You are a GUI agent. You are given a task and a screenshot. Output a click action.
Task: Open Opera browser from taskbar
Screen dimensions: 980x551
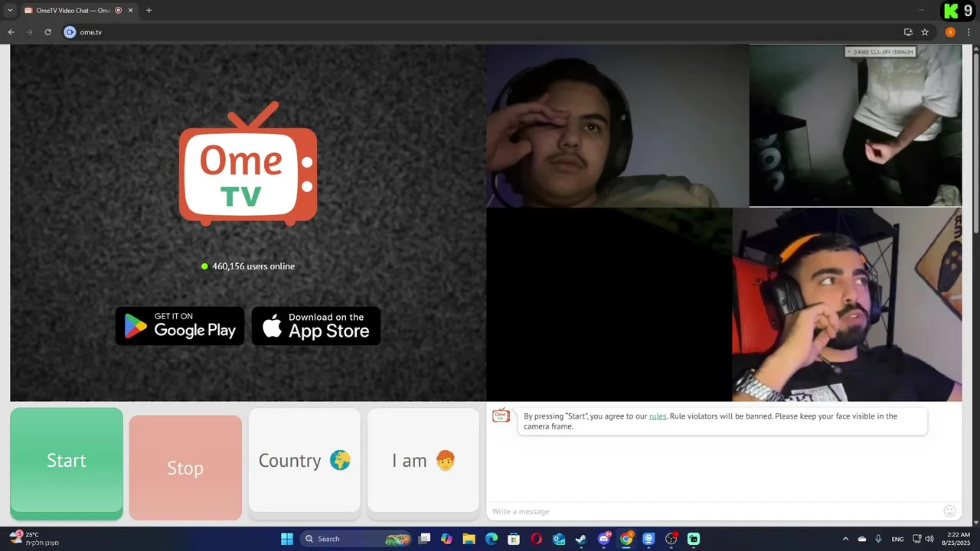(536, 539)
